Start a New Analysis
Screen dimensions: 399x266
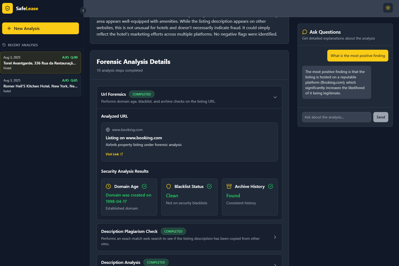click(40, 28)
